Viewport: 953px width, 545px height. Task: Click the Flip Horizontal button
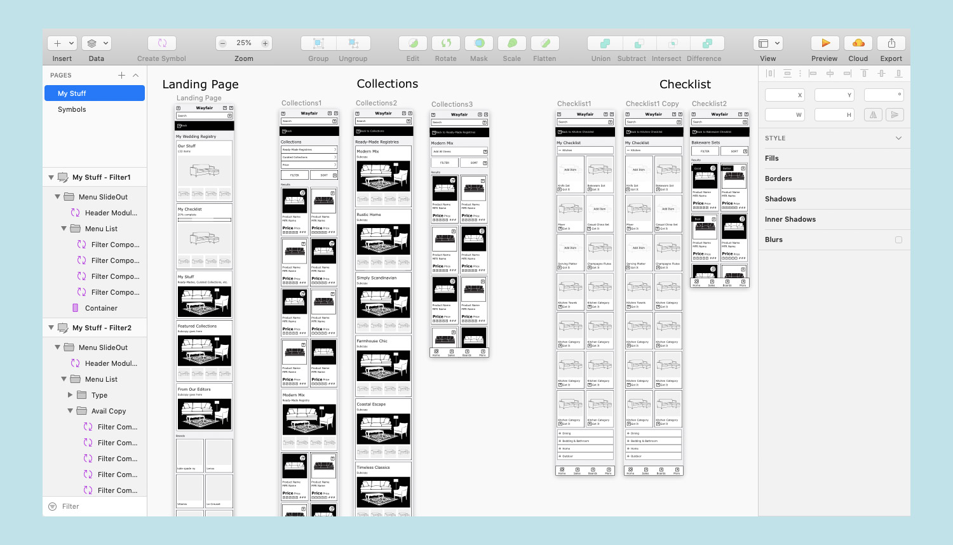874,114
